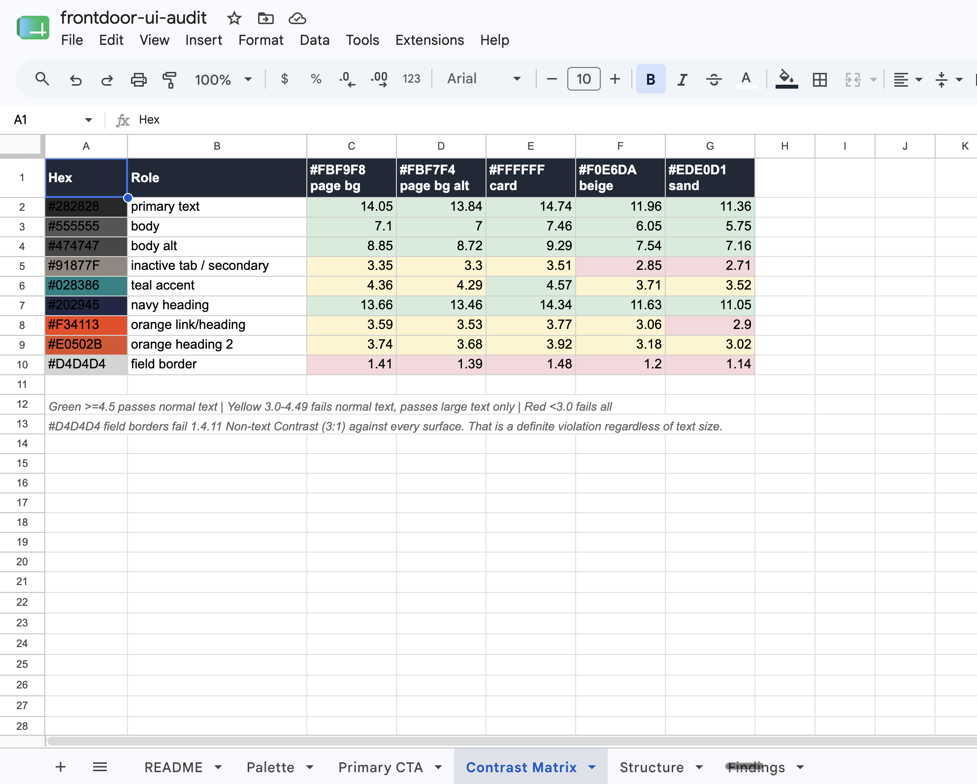Click the move to folder icon
This screenshot has height=784, width=977.
[265, 19]
